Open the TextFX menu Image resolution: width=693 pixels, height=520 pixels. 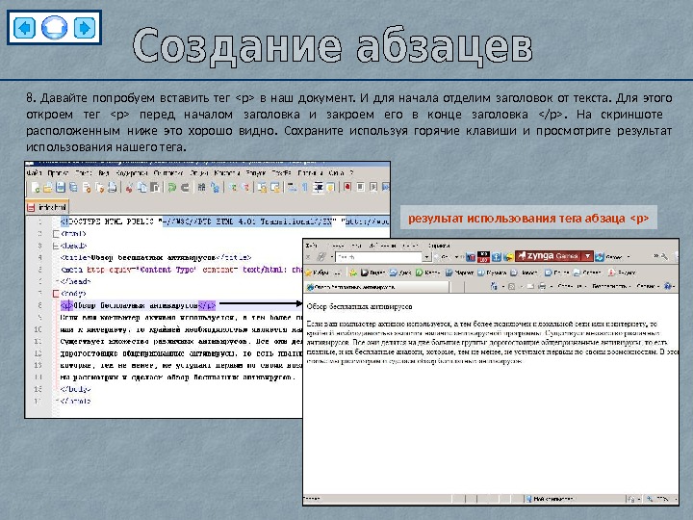[281, 173]
